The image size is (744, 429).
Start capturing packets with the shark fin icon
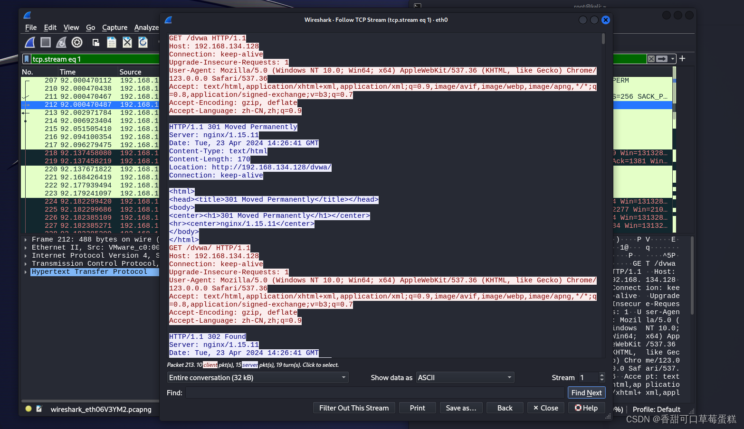click(x=30, y=43)
